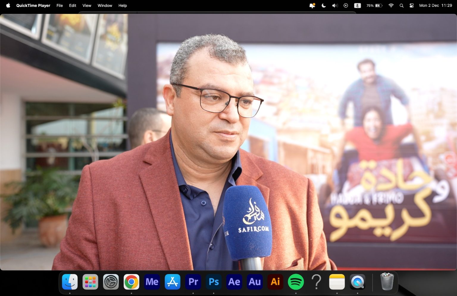Open Adobe Photoshop from the dock
This screenshot has height=296, width=457.
(x=214, y=281)
